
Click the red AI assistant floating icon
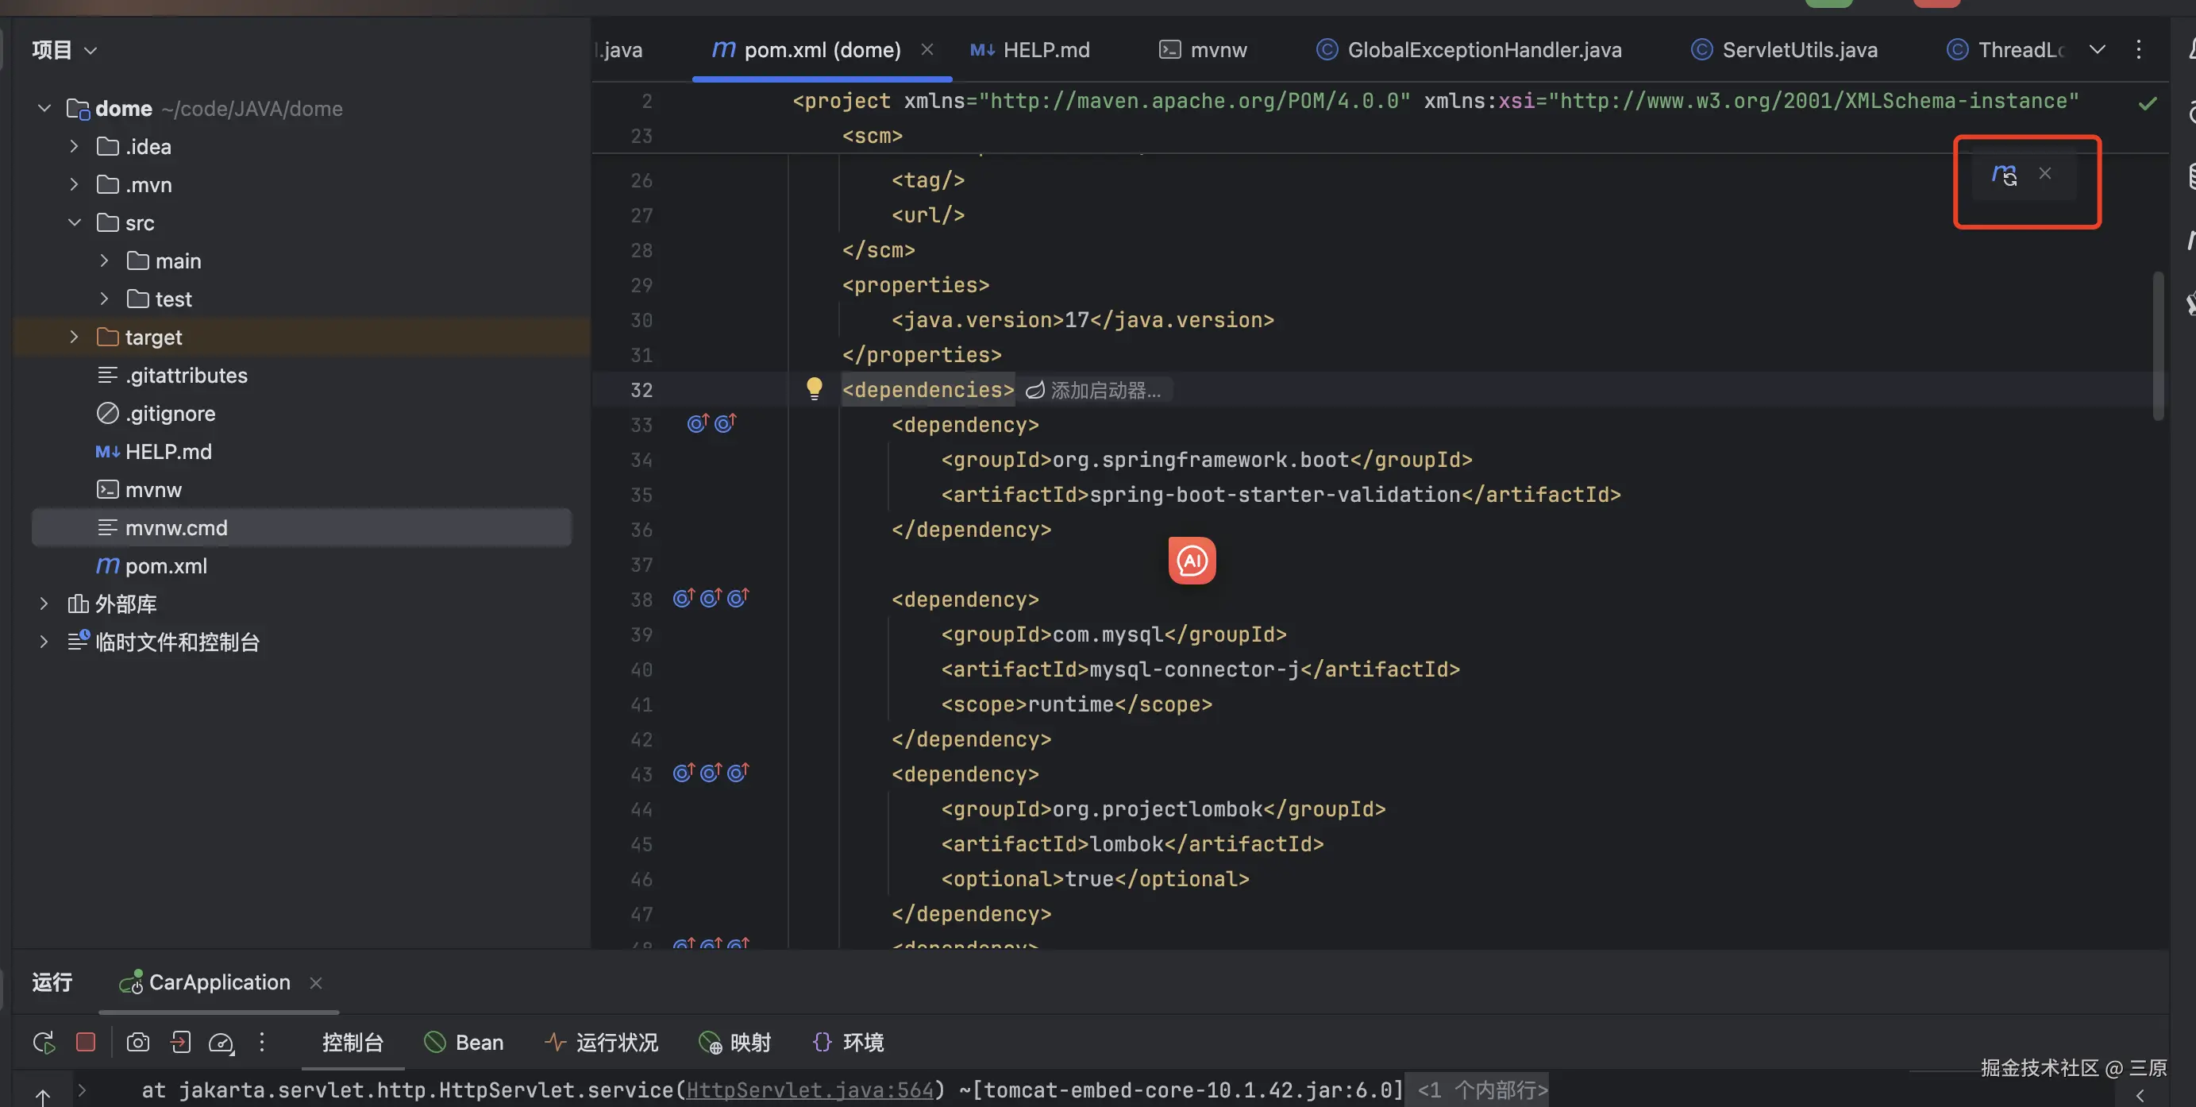coord(1192,561)
